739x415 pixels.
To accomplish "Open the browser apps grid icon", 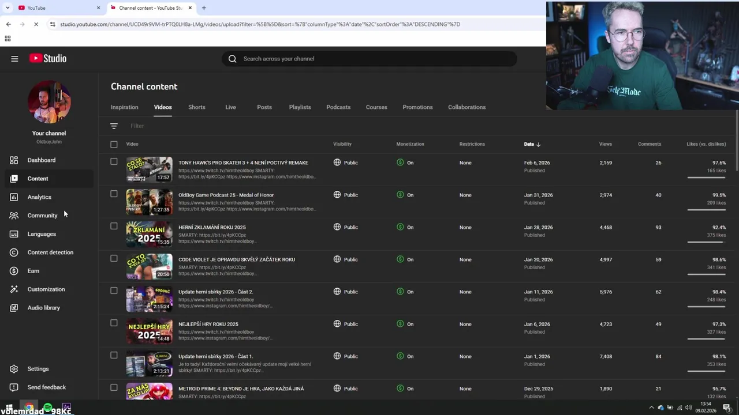I will 8,39.
